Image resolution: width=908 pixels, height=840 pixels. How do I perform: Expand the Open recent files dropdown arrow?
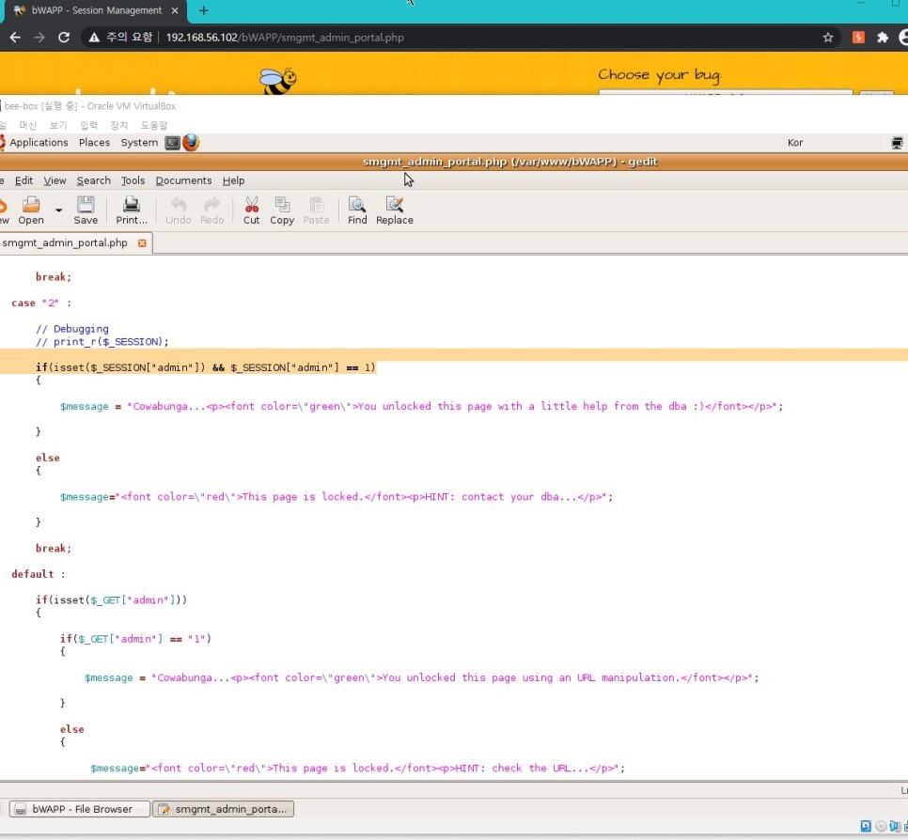[58, 210]
